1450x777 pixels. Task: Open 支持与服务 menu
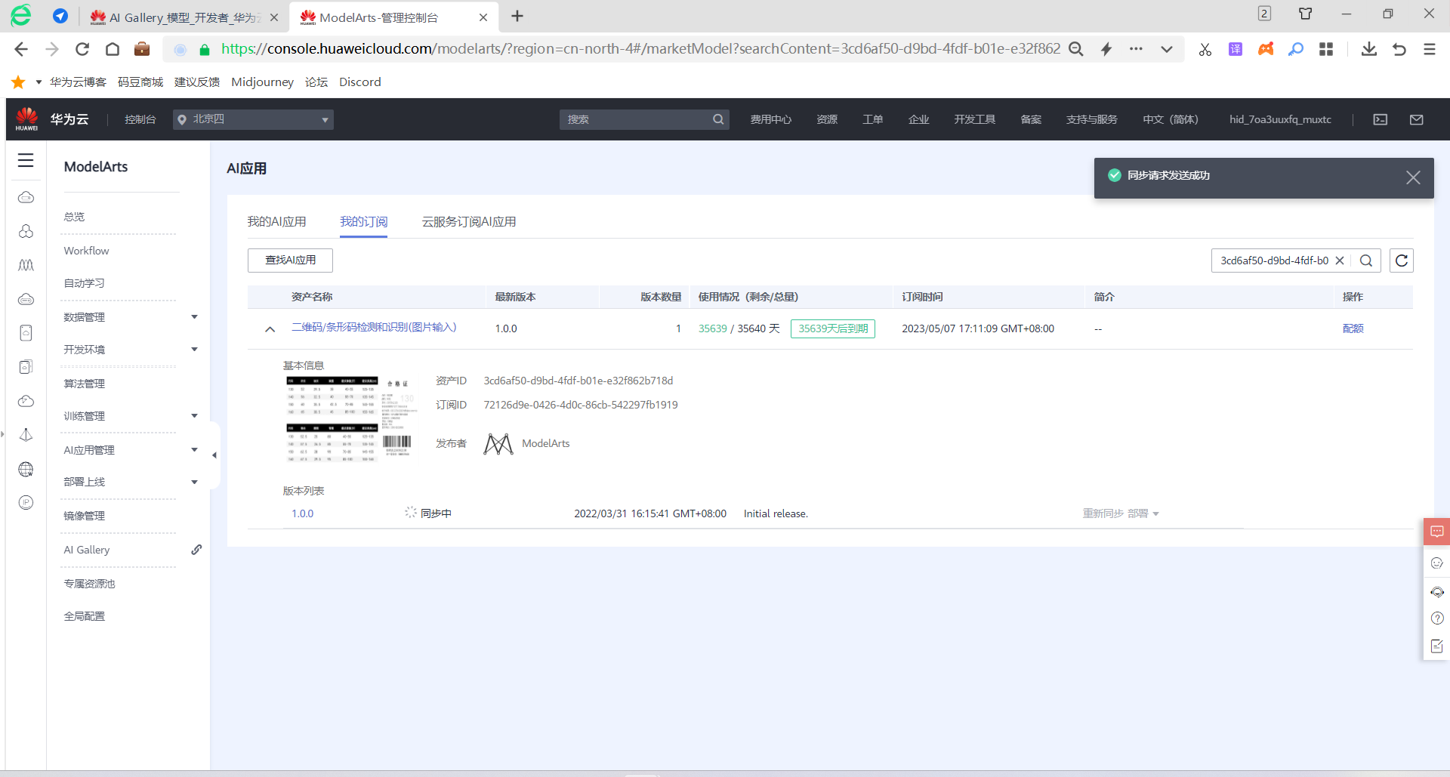(1091, 119)
